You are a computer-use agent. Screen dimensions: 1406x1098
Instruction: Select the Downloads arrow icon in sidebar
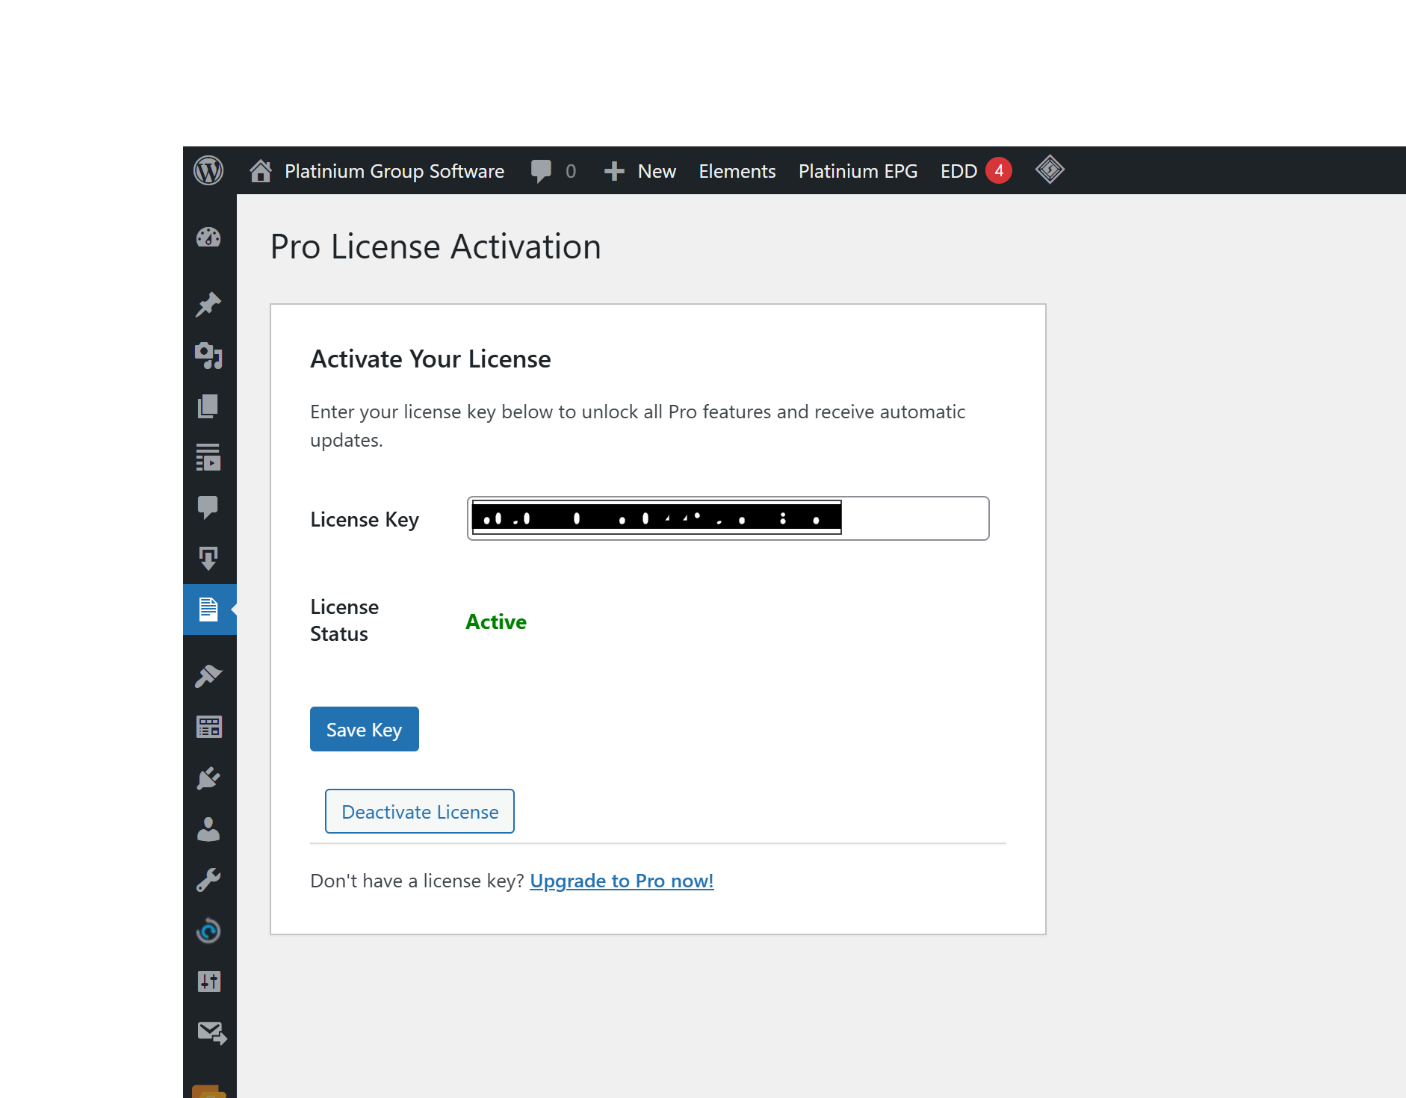coord(210,557)
